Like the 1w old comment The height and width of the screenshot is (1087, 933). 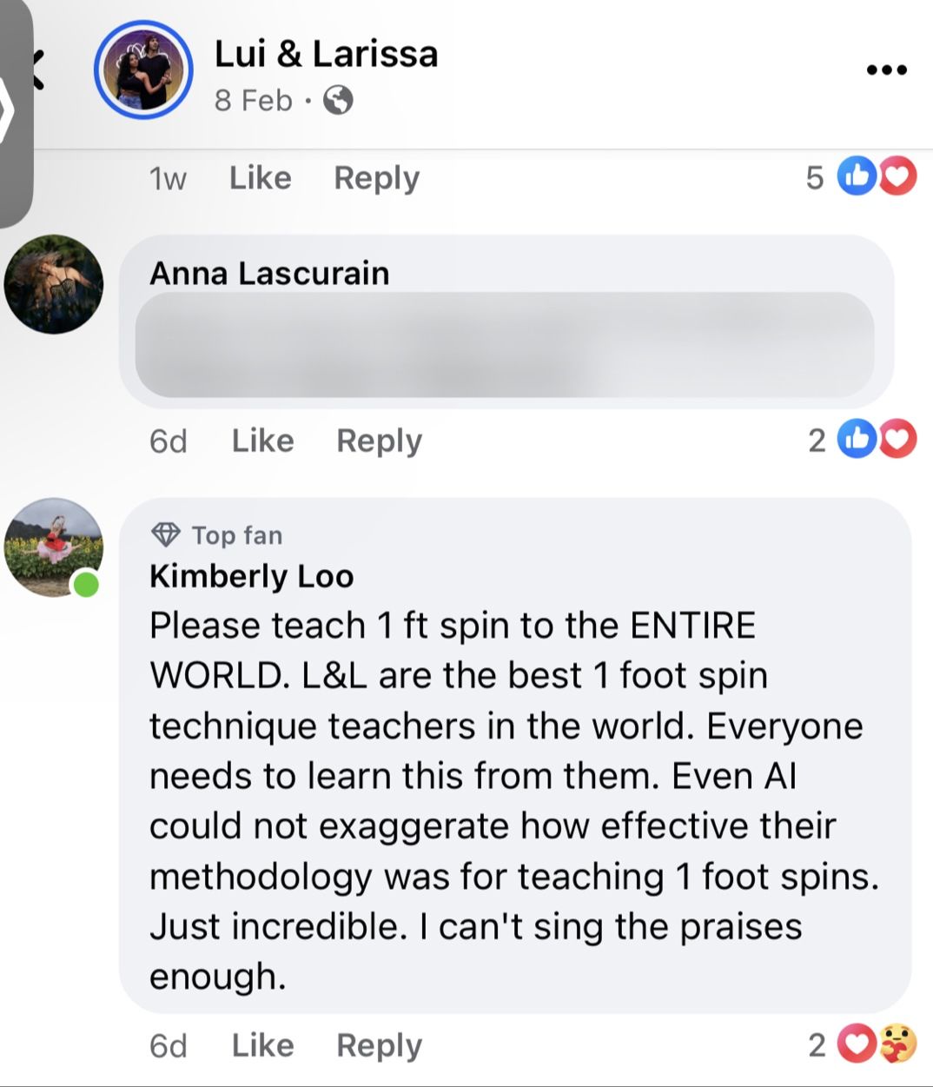(260, 178)
